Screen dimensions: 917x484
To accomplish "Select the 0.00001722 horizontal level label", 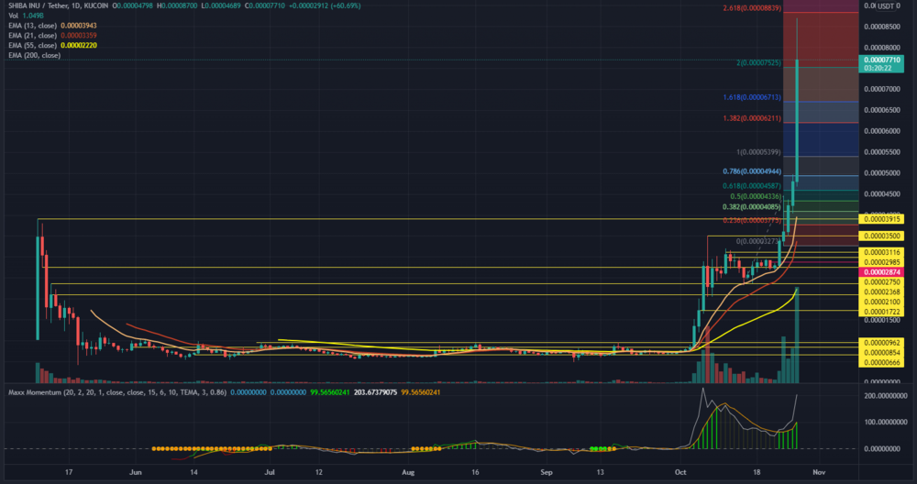I will [x=881, y=313].
